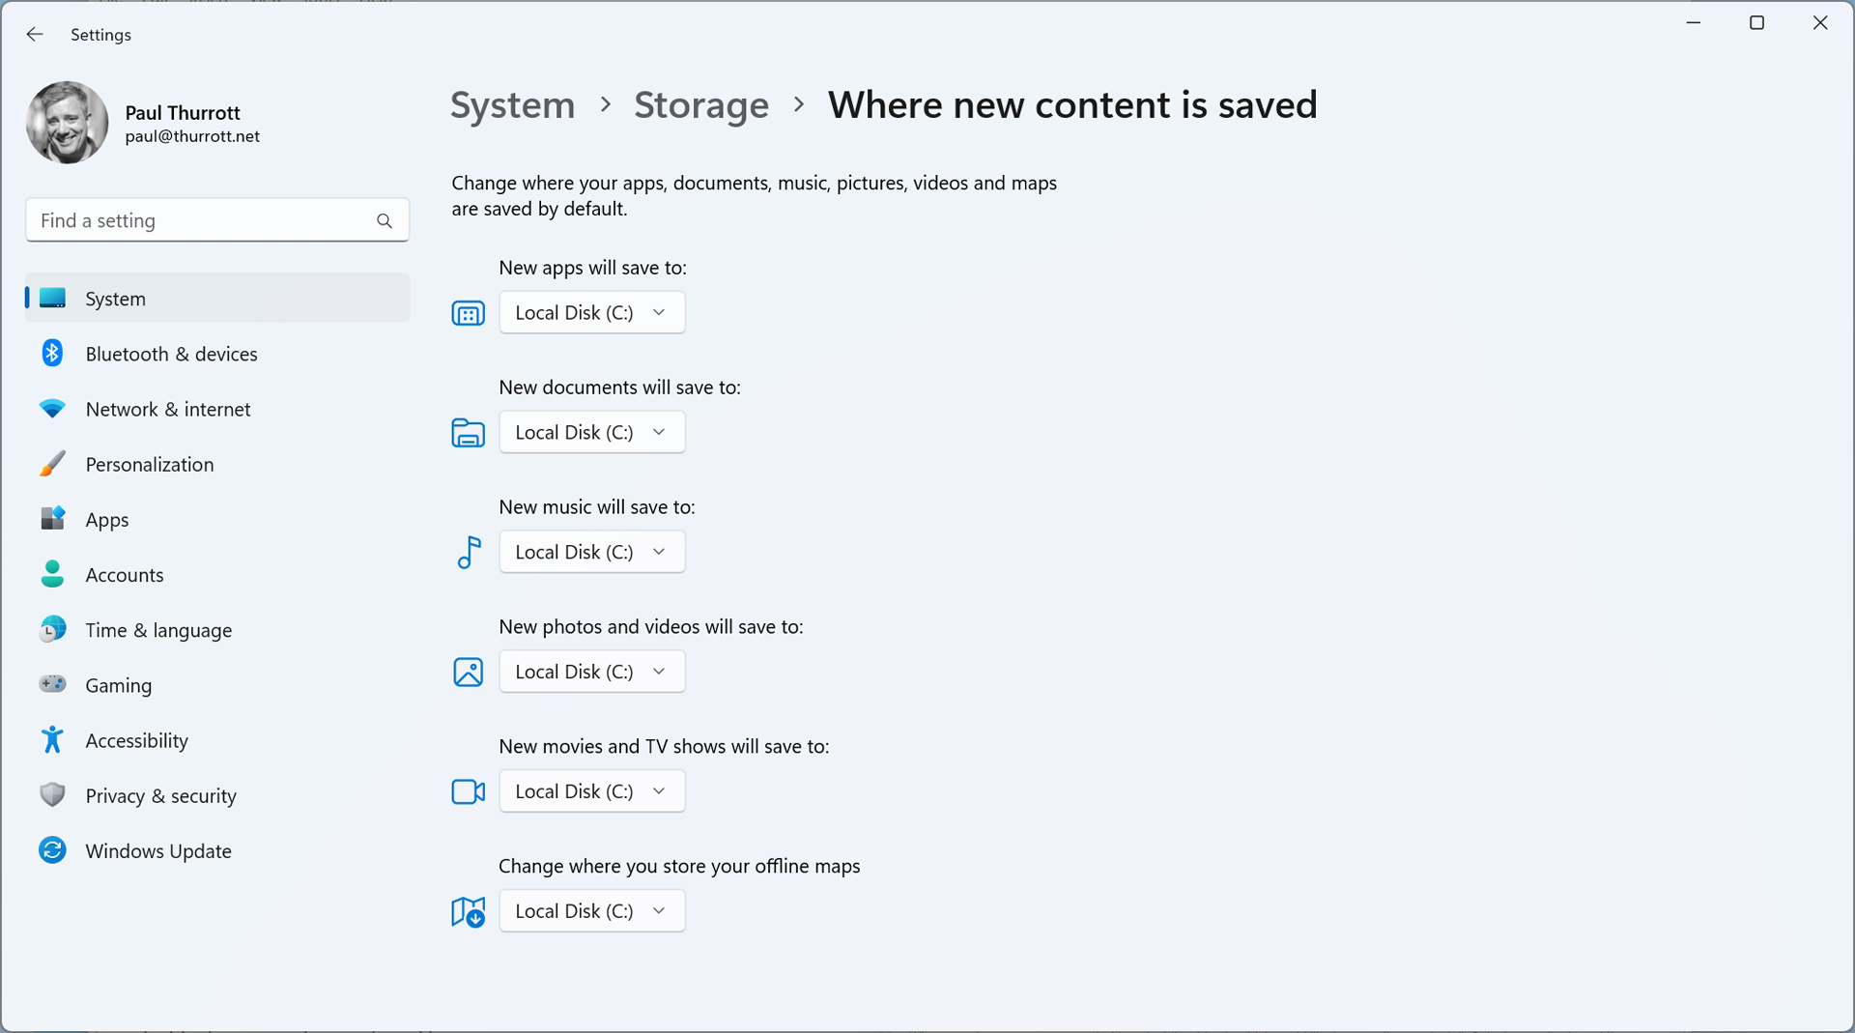Click the Storage breadcrumb link
The width and height of the screenshot is (1855, 1033).
point(700,105)
